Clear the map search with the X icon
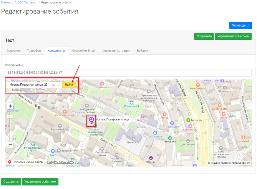257x189 pixels. 59,85
